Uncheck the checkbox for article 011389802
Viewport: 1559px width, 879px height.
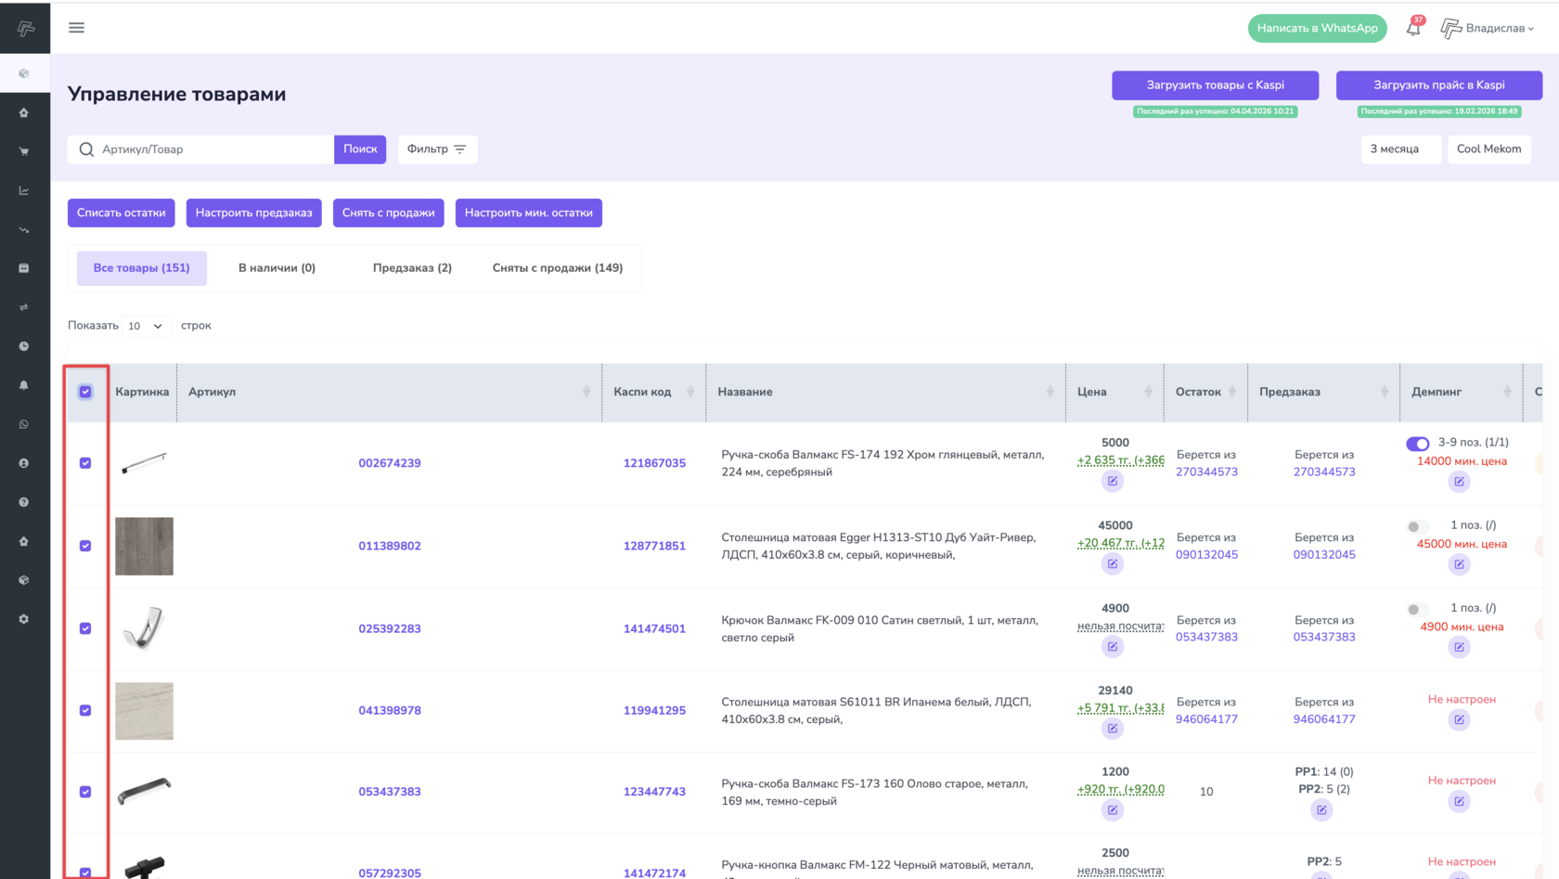coord(85,546)
